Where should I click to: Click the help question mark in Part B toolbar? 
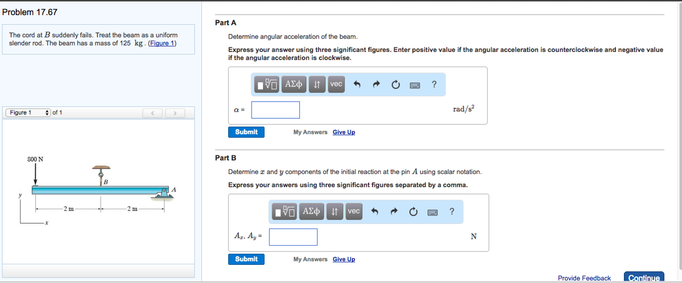[x=452, y=212]
